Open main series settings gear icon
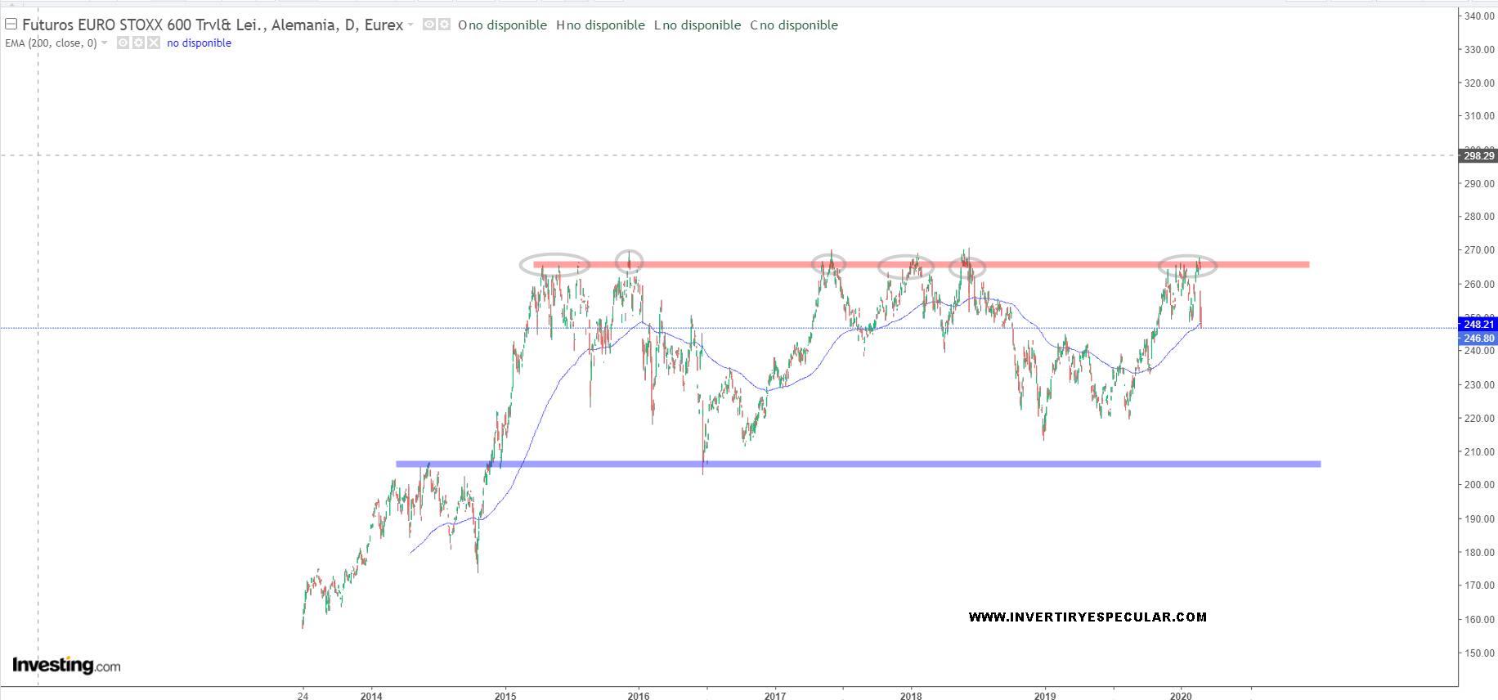 [445, 25]
